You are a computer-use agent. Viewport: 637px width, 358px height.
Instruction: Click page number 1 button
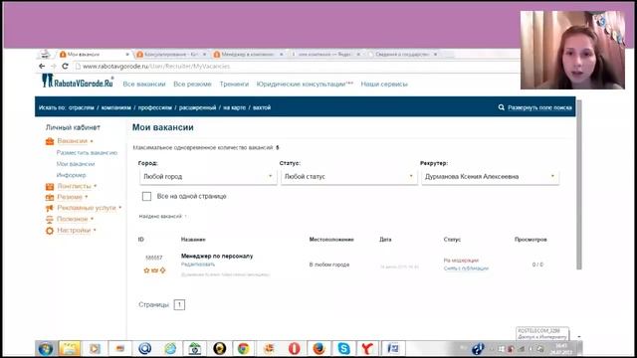click(x=179, y=305)
